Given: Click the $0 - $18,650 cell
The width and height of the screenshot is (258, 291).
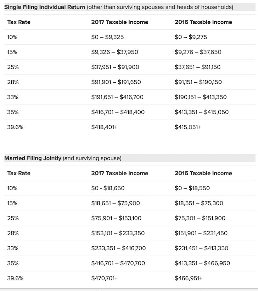Looking at the screenshot, I should coord(108,188).
